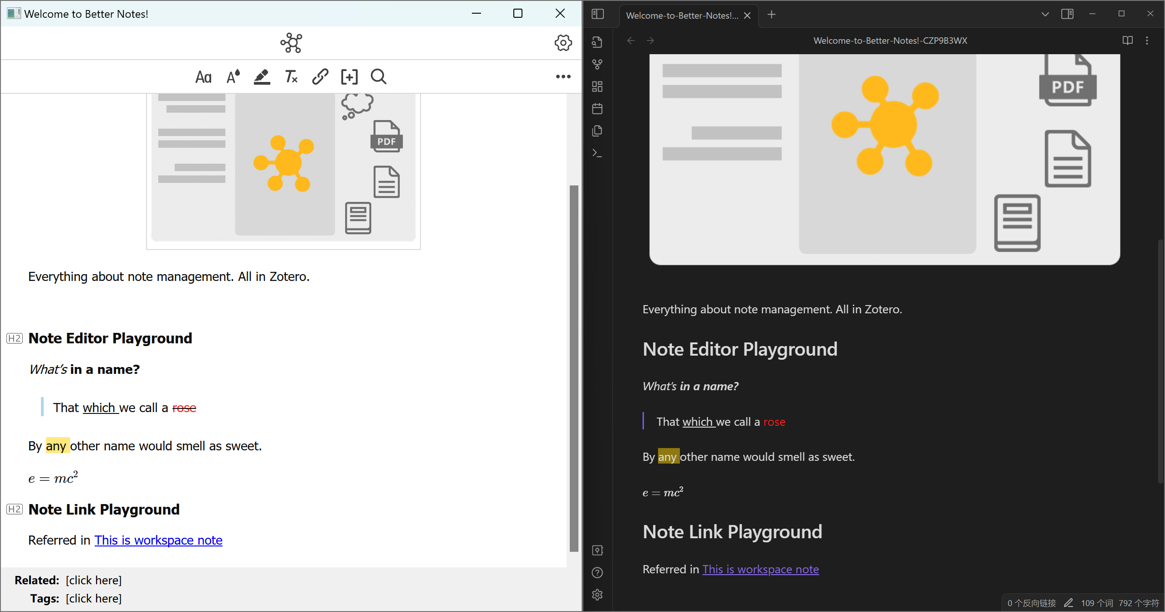
Task: Choose text color tool
Action: click(x=233, y=77)
